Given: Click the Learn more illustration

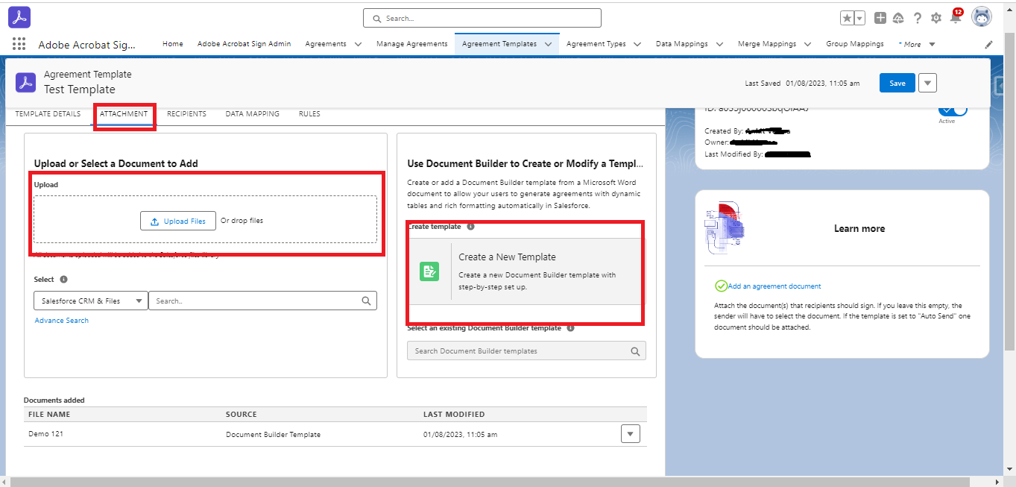Looking at the screenshot, I should pos(725,228).
